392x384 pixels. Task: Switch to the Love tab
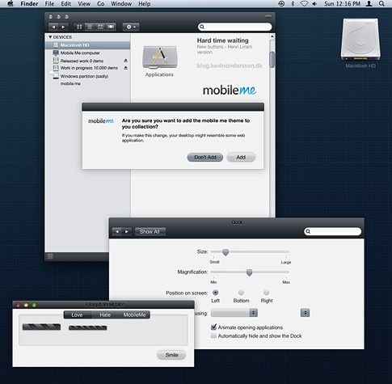coord(77,314)
